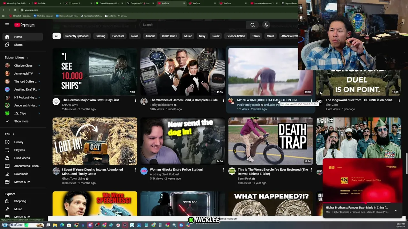Image resolution: width=408 pixels, height=229 pixels.
Task: Expand the mini-player queue chevron
Action: pos(396,211)
